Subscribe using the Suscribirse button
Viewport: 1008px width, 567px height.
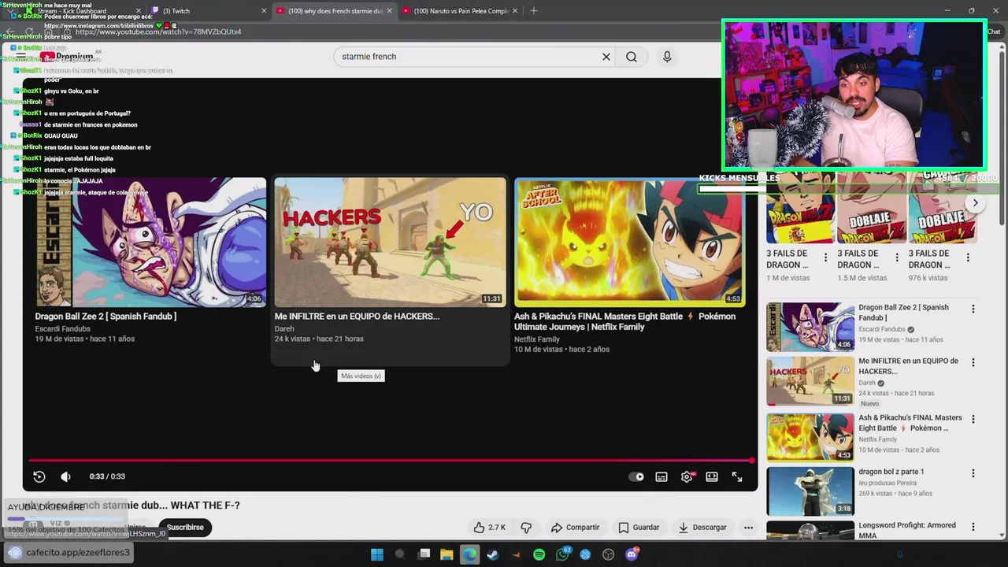click(185, 528)
